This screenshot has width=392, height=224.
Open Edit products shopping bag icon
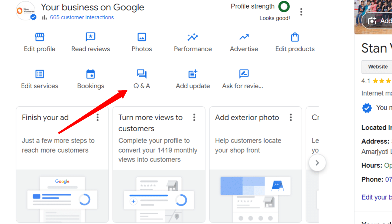[x=295, y=37]
